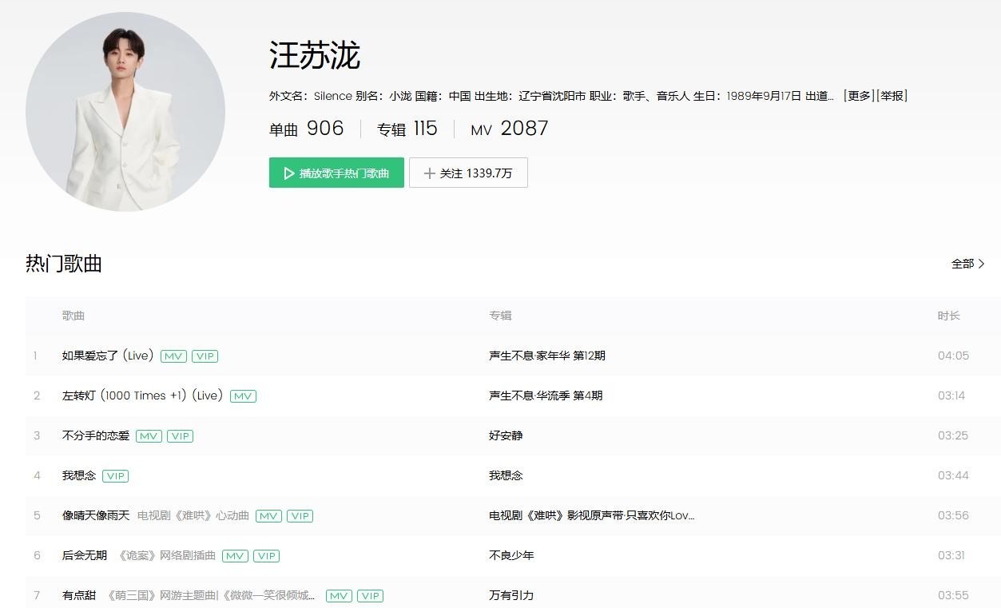Play the singer's hot songs
The width and height of the screenshot is (1001, 608).
pos(336,173)
